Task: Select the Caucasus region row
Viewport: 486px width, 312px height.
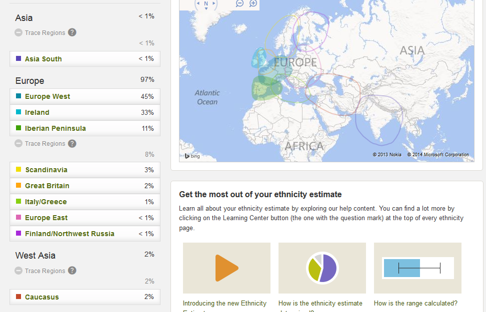Action: [x=84, y=297]
